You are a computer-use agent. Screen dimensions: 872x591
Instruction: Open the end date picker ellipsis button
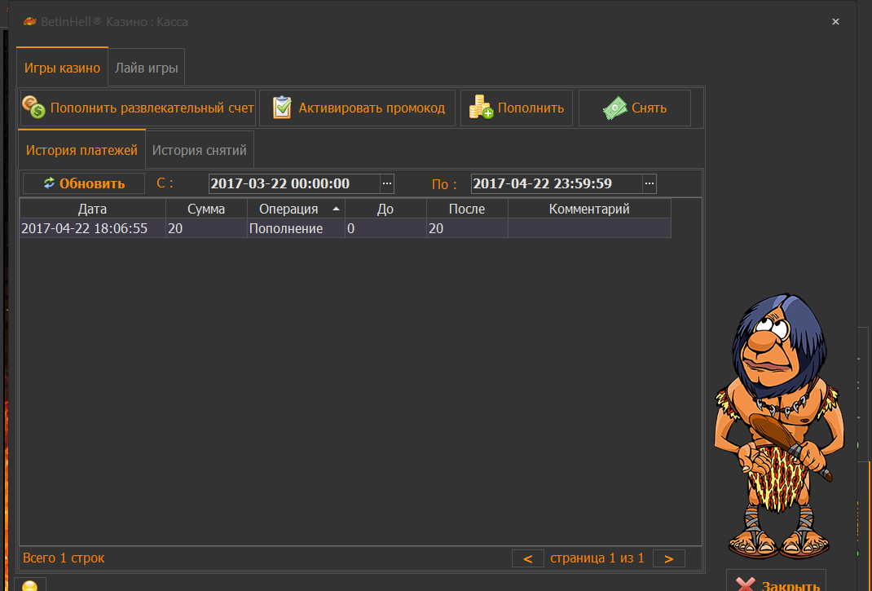(650, 183)
